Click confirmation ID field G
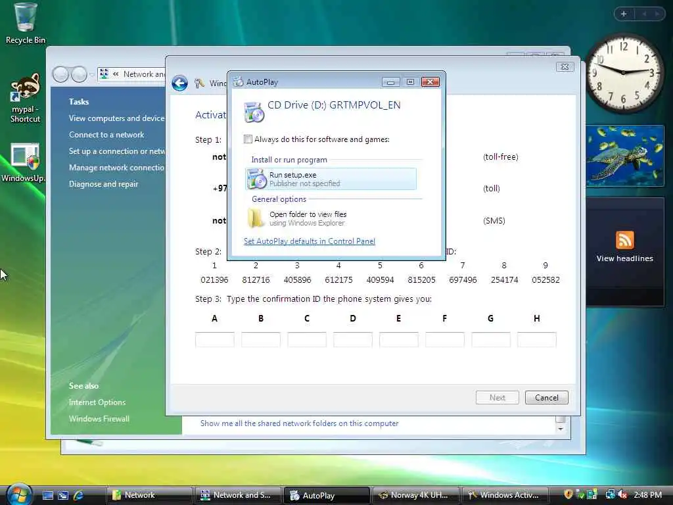This screenshot has height=505, width=673. tap(490, 340)
